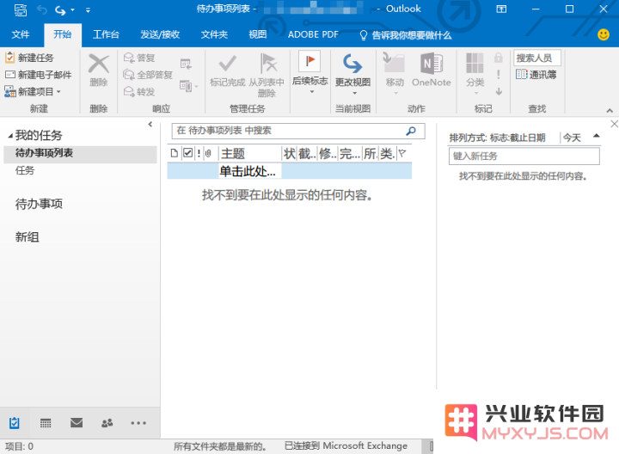619x454 pixels.
Task: Click the send/receive all folders icon in title bar
Action: 20,9
